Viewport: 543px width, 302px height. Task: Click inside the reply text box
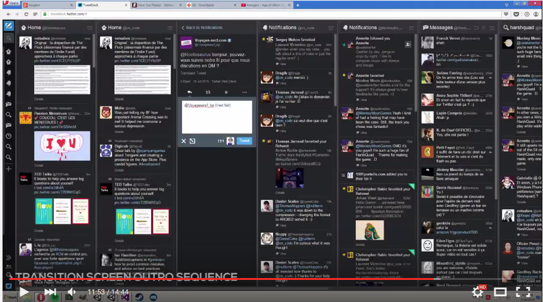(x=217, y=117)
